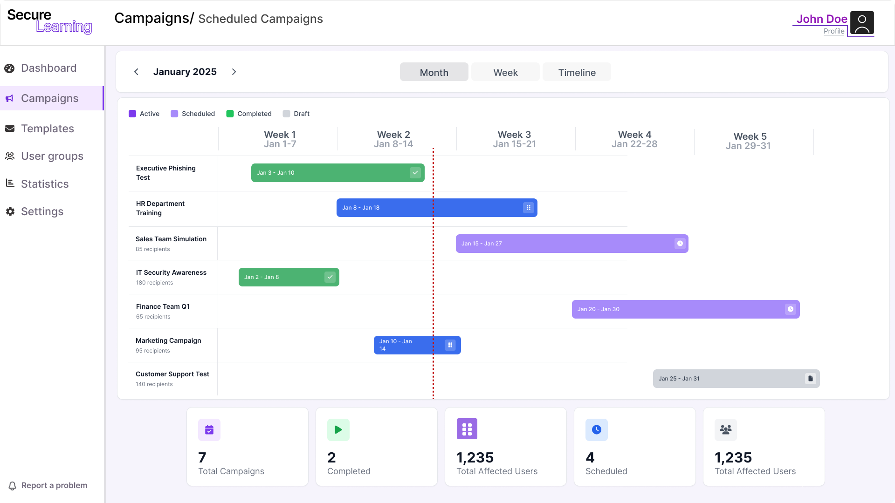Click the grid icon on HR Department Training bar
This screenshot has width=895, height=503.
click(x=528, y=208)
